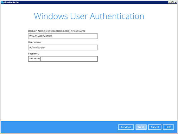This screenshot has width=178, height=134.
Task: Click the CloudBacko Go logo icon in title bar
Action: pyautogui.click(x=2, y=2)
